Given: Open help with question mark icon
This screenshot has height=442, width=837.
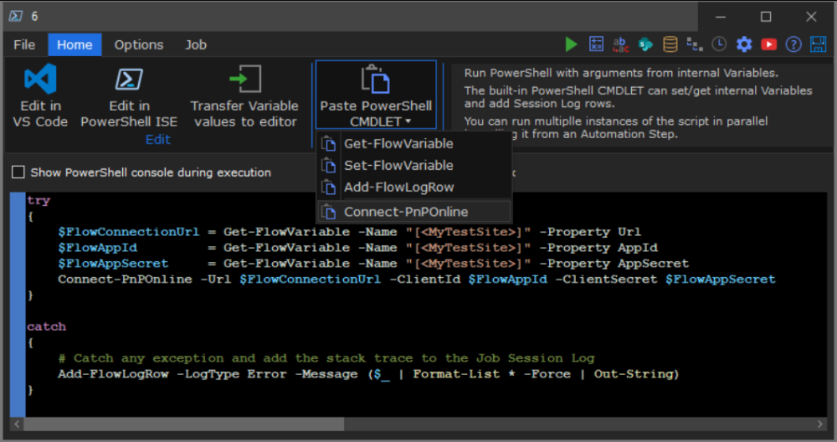Looking at the screenshot, I should click(793, 44).
